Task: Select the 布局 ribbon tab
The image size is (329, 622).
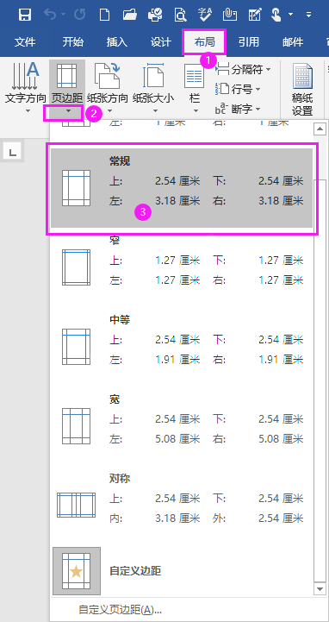Action: click(x=204, y=42)
